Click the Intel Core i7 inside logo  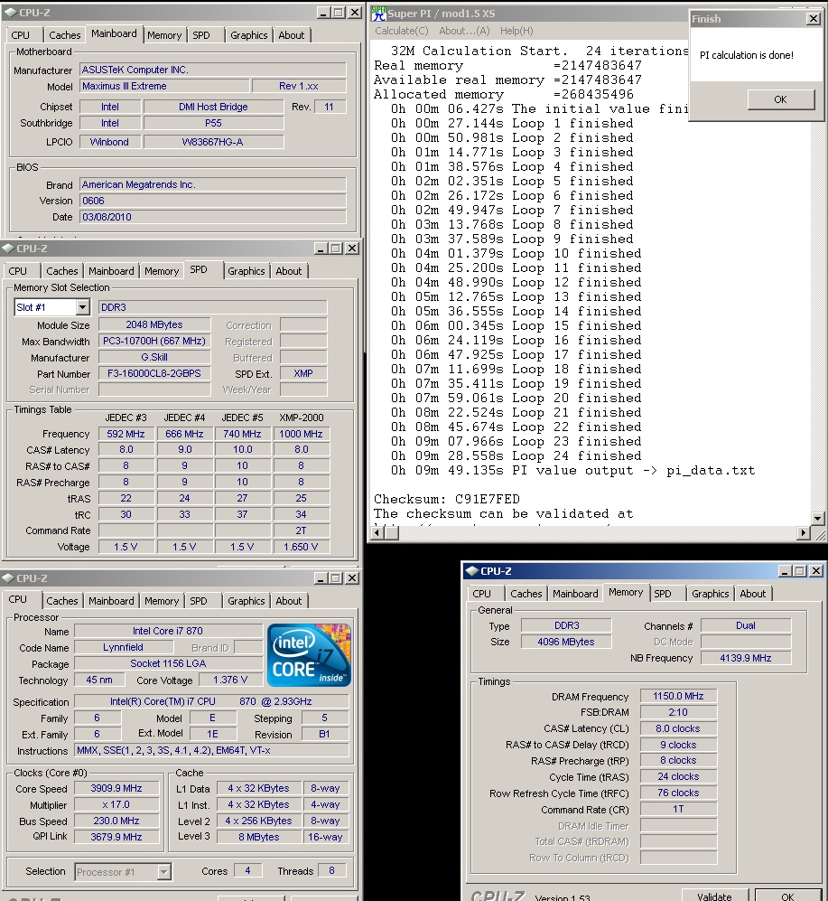(309, 654)
